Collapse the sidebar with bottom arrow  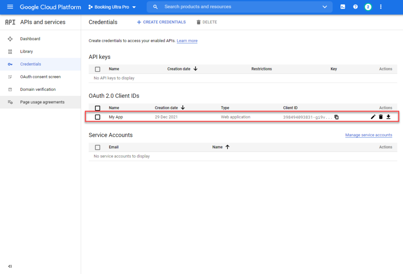[x=10, y=266]
